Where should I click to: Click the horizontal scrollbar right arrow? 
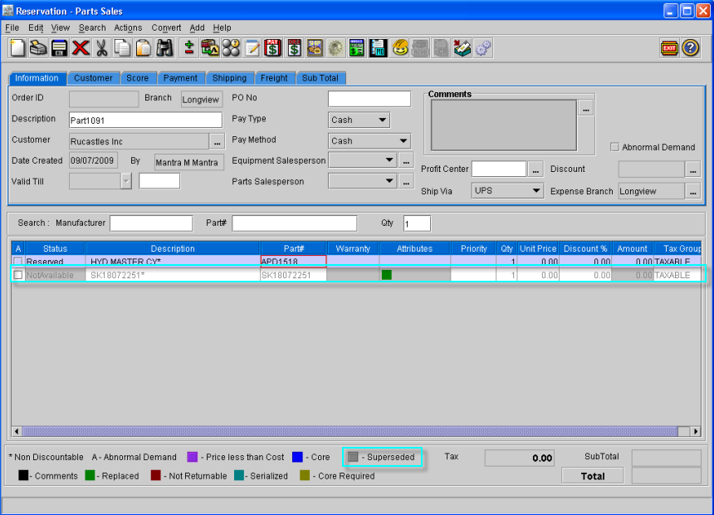click(x=696, y=431)
